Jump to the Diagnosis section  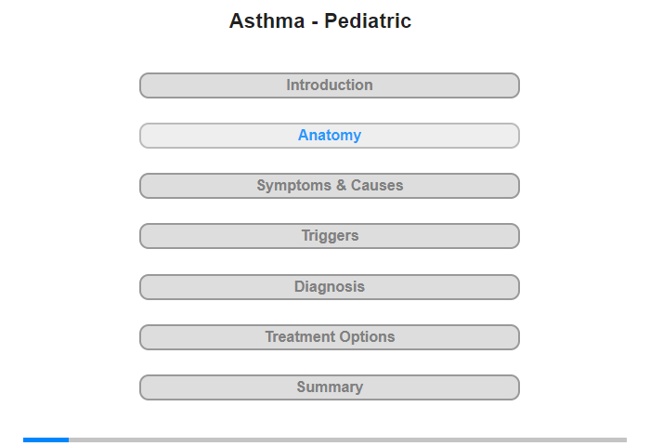point(330,287)
